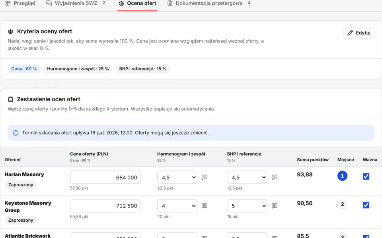The width and height of the screenshot is (382, 238).
Task: Click the clipboard icon beside Zestawienie ocen ofert
Action: tap(10, 99)
